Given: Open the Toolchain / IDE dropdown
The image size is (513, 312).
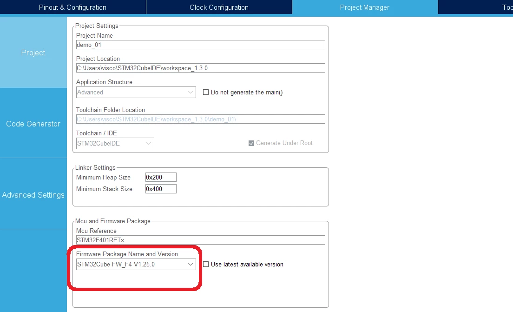Looking at the screenshot, I should pos(115,143).
